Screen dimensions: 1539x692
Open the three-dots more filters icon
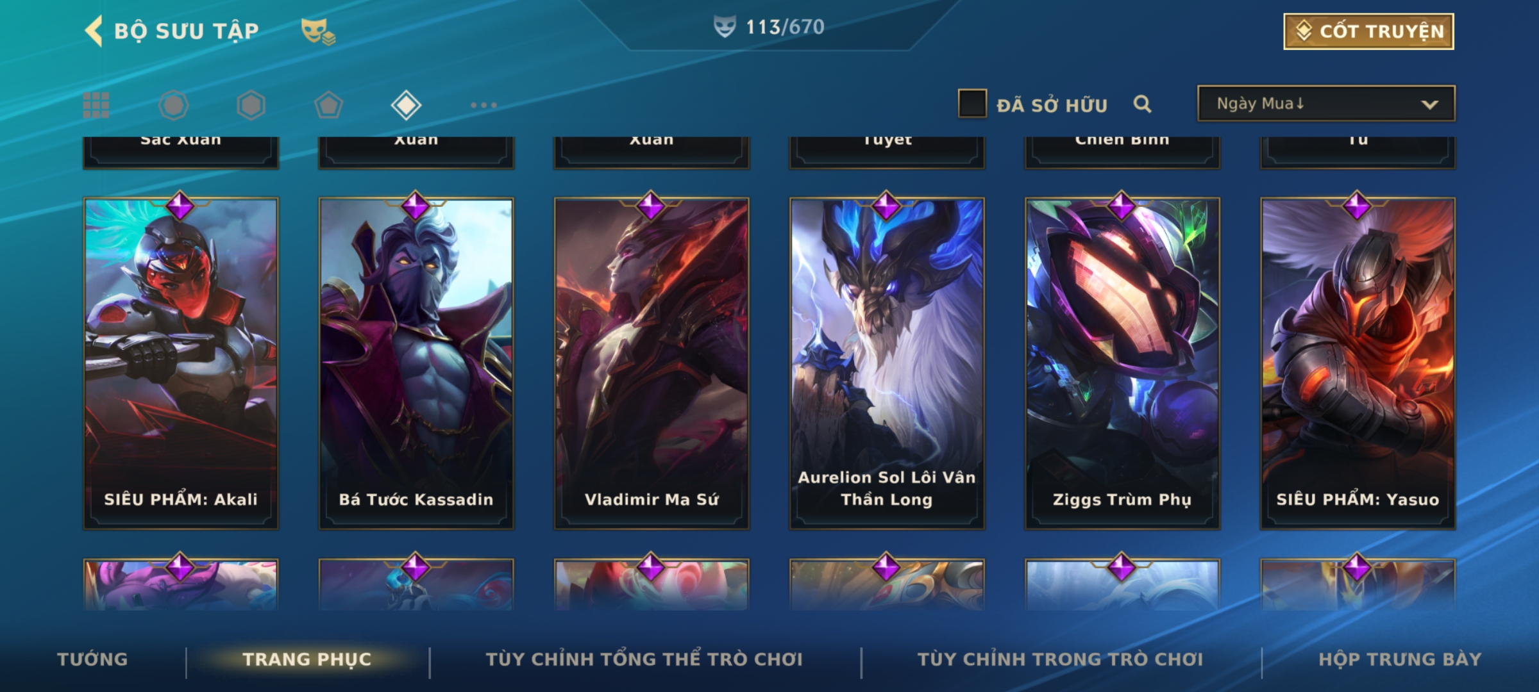tap(484, 105)
